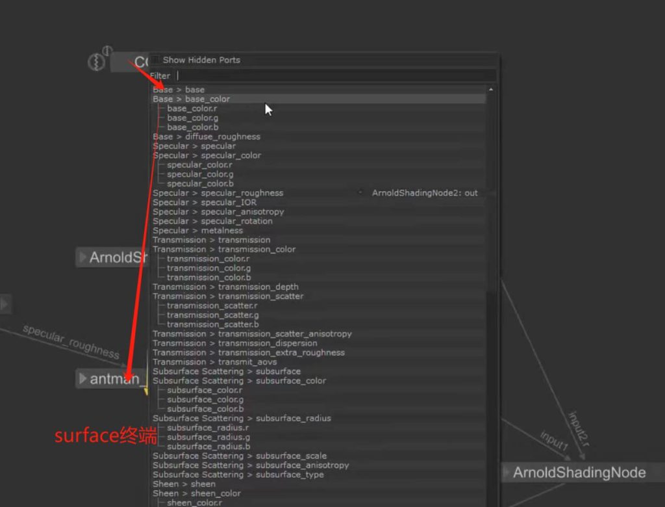The height and width of the screenshot is (507, 665).
Task: Select the Base > base_color port
Action: point(192,99)
